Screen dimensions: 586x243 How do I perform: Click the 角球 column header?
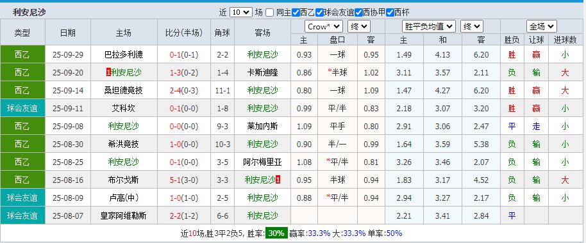click(222, 33)
